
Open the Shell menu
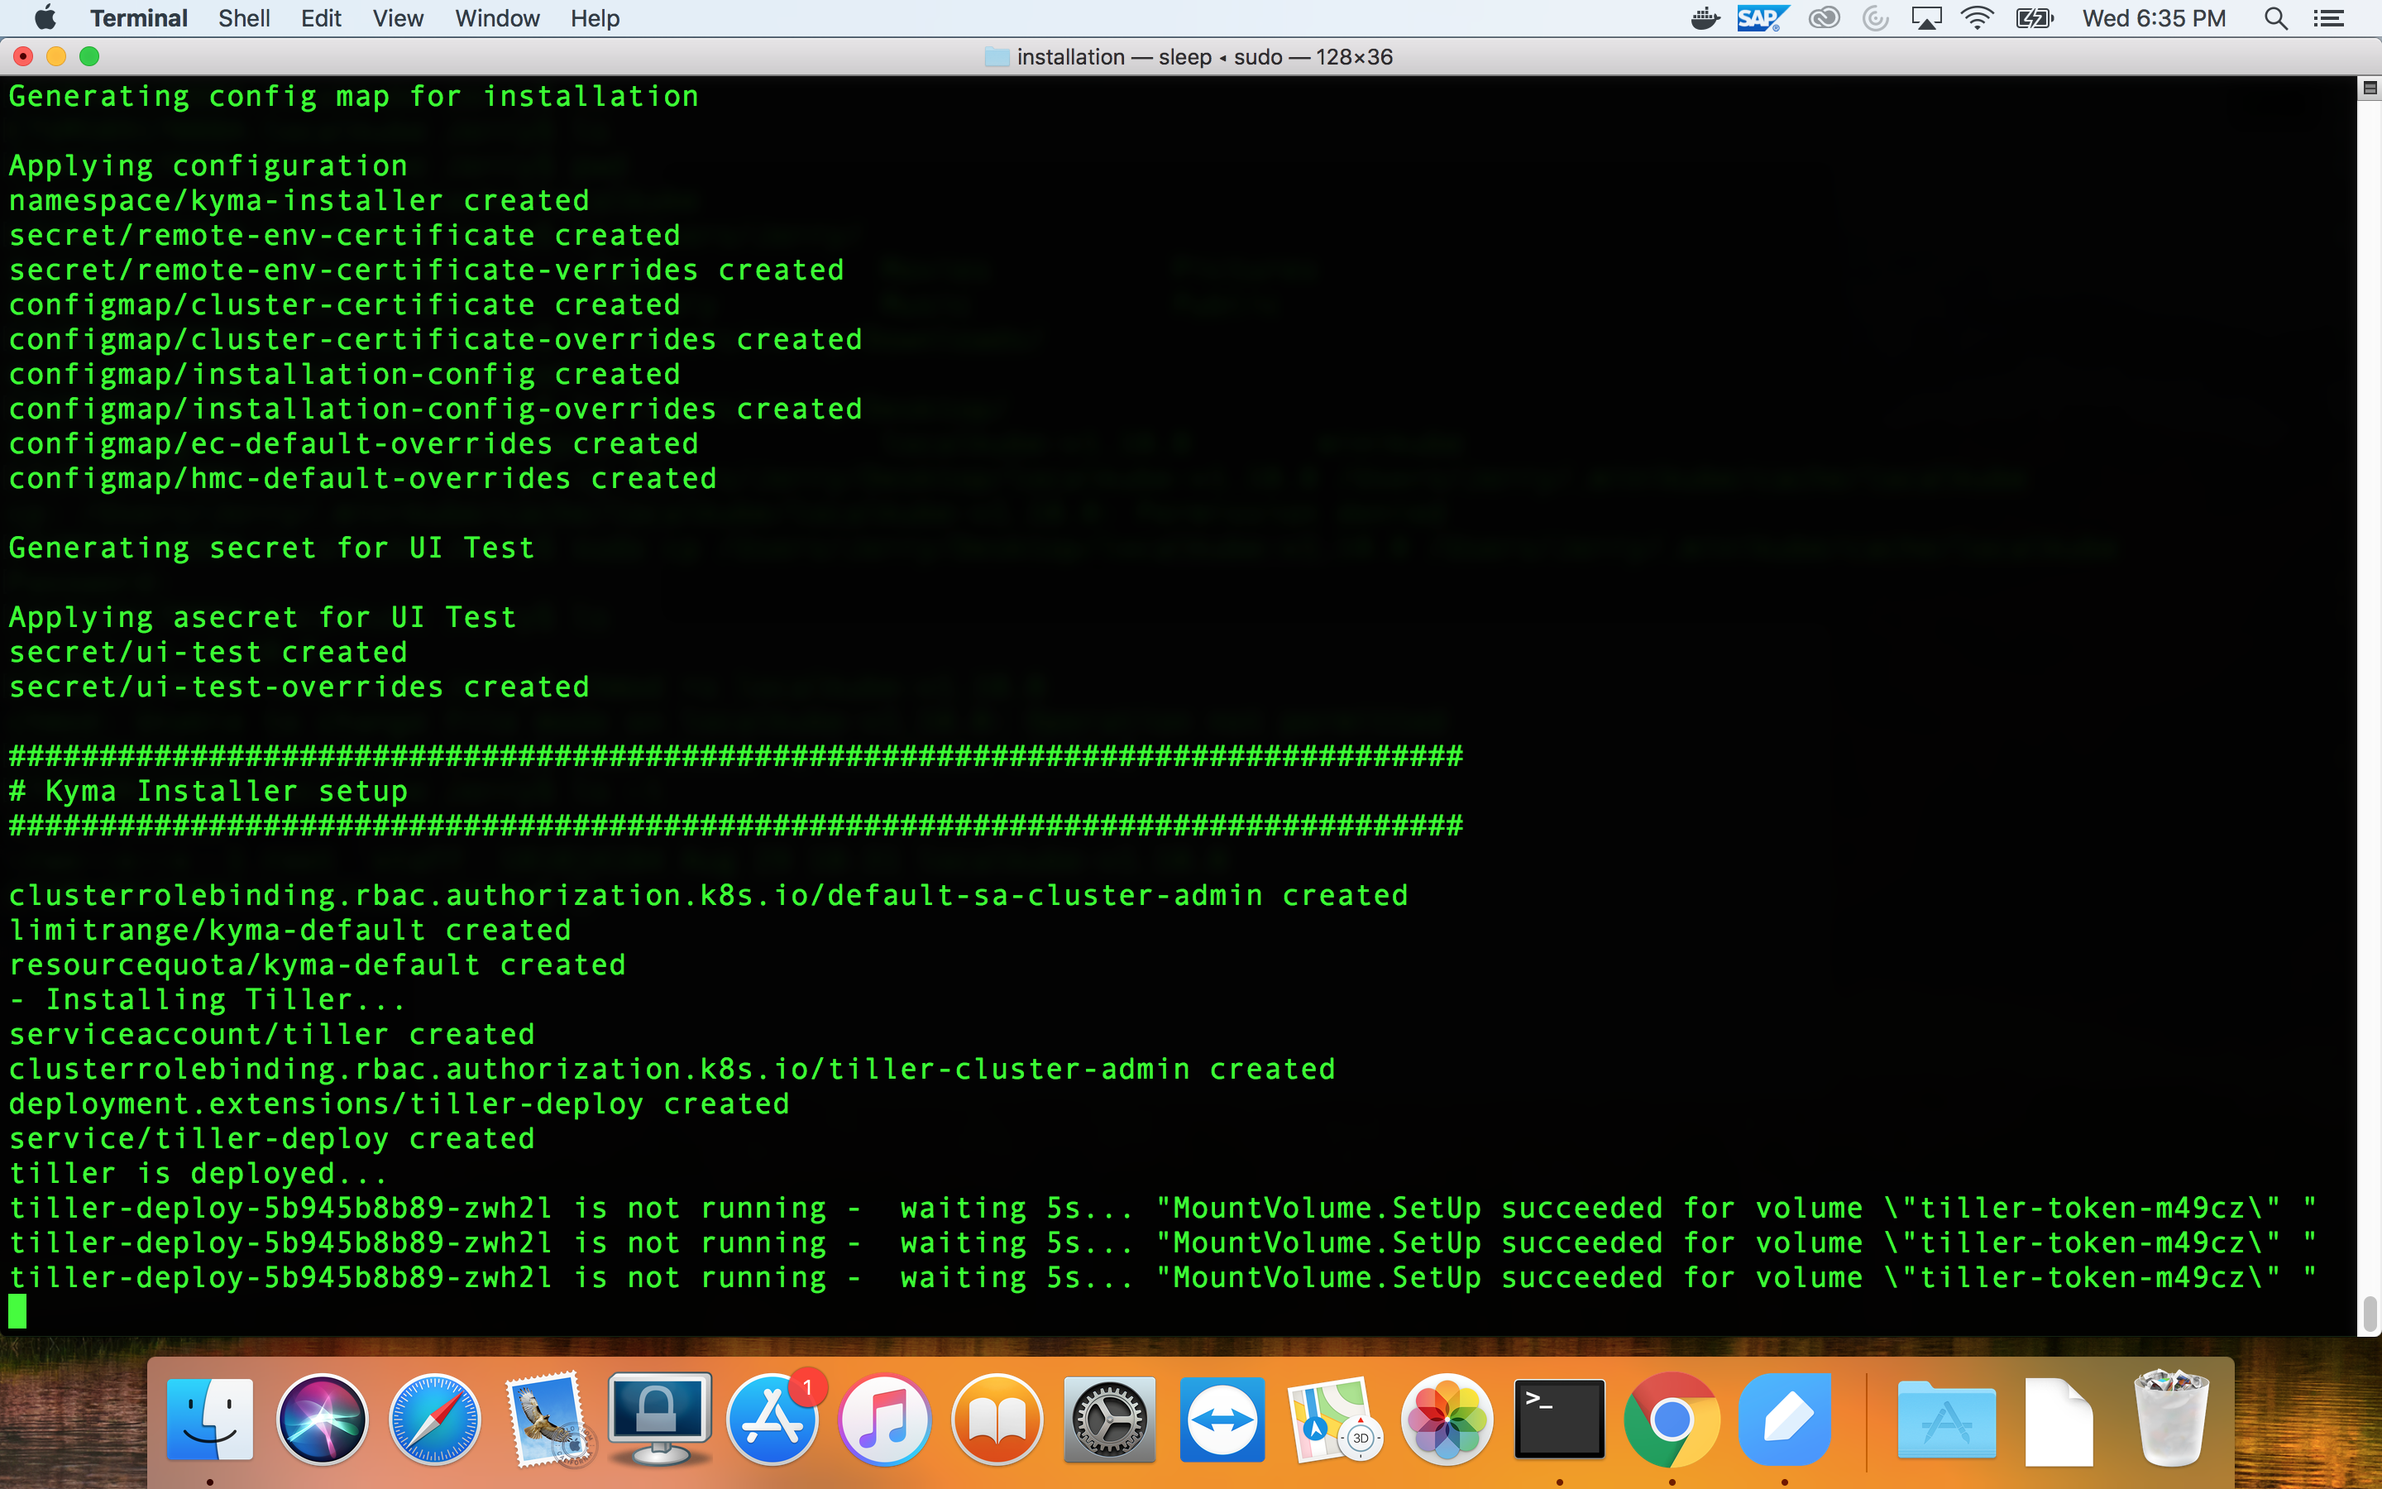click(243, 19)
